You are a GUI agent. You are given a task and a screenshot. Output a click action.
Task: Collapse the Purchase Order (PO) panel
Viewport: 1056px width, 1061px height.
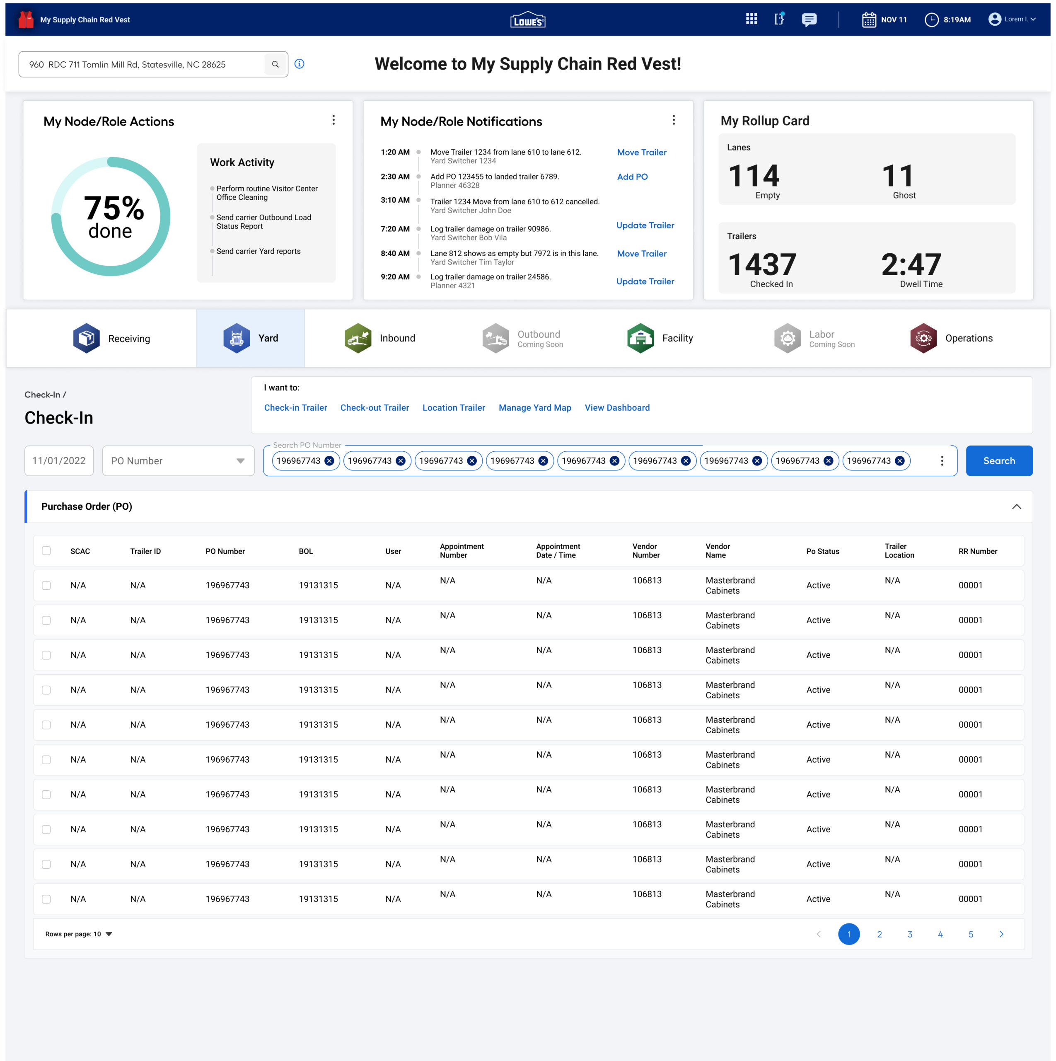pos(1017,506)
